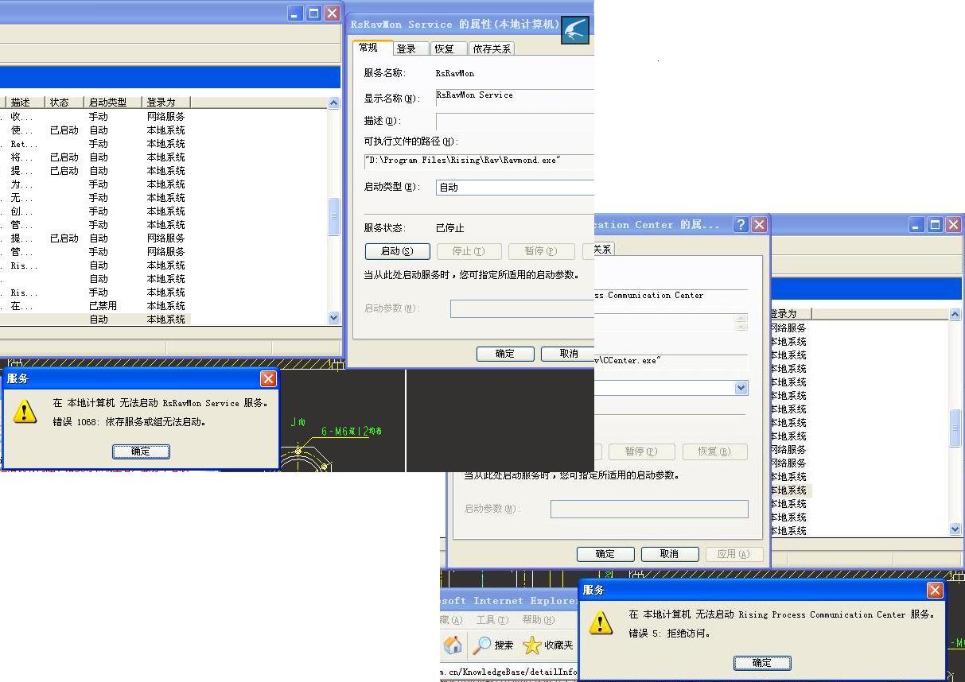Screen dimensions: 965x682
Task: Minimize the left services window
Action: tap(295, 13)
